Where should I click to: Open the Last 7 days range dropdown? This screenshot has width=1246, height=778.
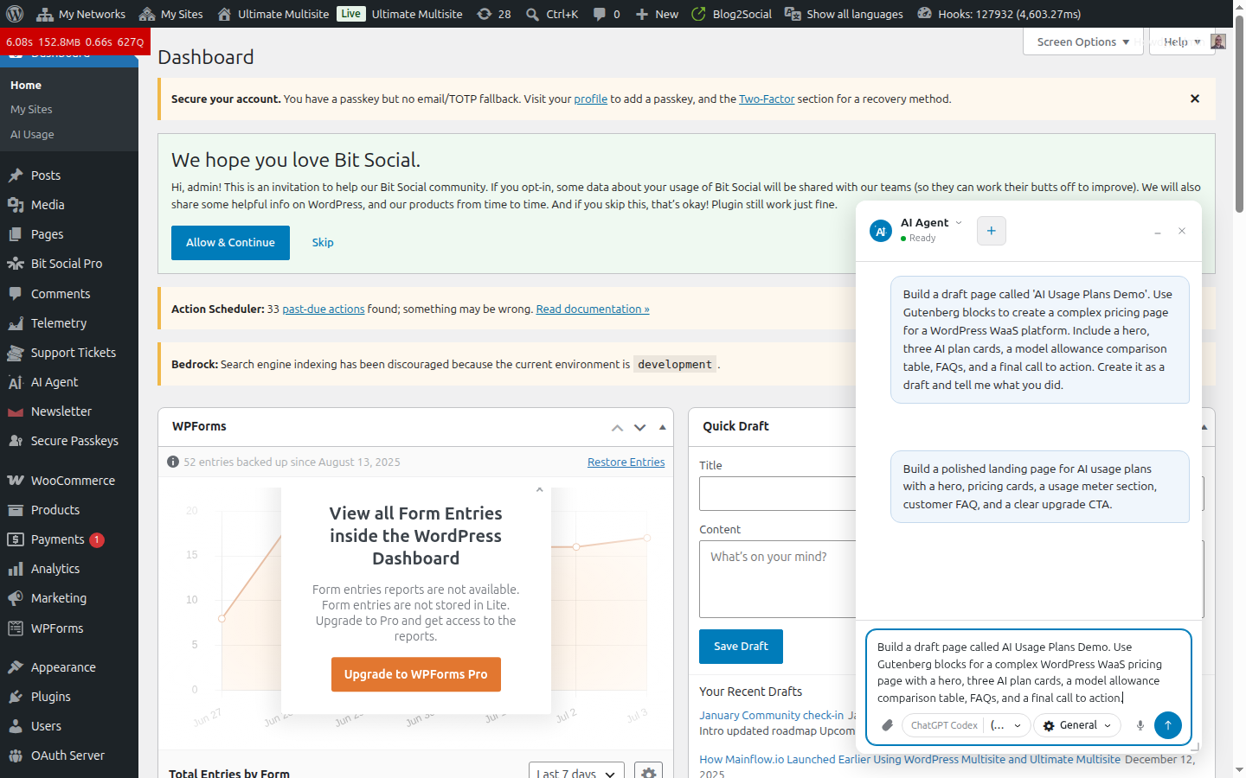tap(576, 773)
